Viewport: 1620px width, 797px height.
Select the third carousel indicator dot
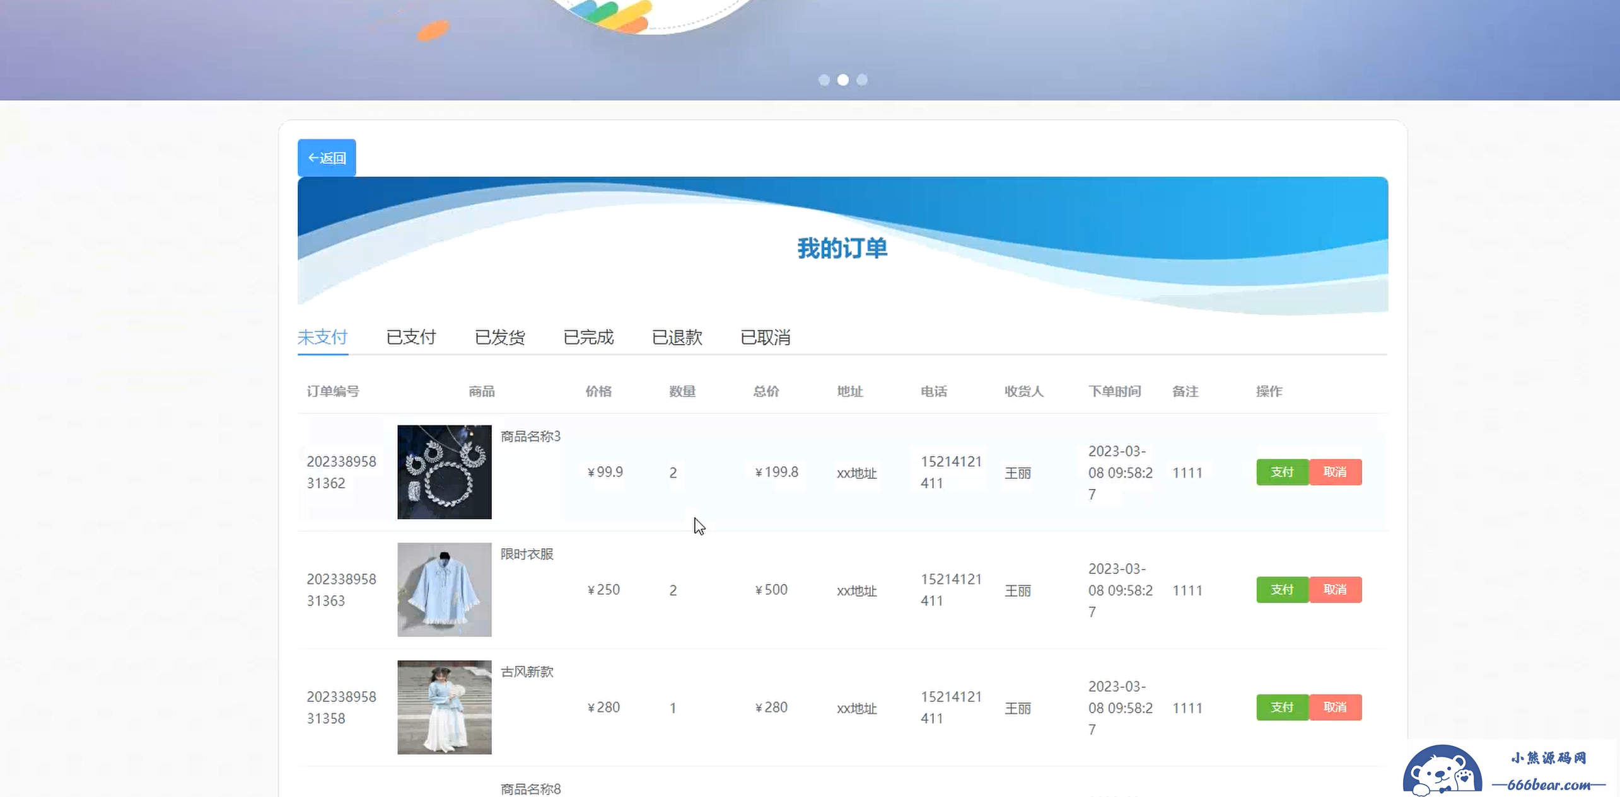coord(862,80)
